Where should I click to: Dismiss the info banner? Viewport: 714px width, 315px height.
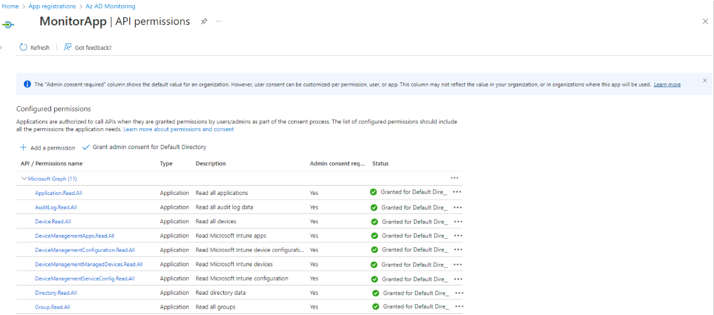pyautogui.click(x=705, y=81)
